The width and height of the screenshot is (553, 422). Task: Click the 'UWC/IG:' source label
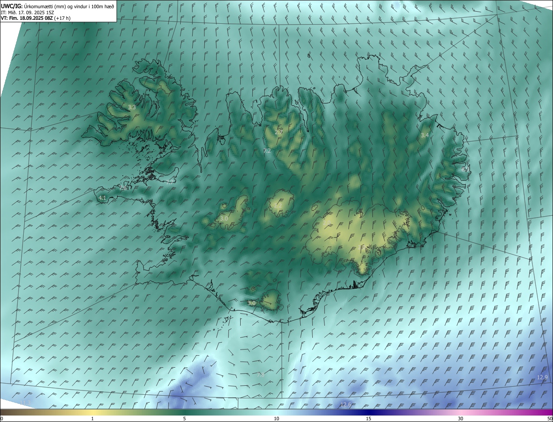pyautogui.click(x=12, y=6)
